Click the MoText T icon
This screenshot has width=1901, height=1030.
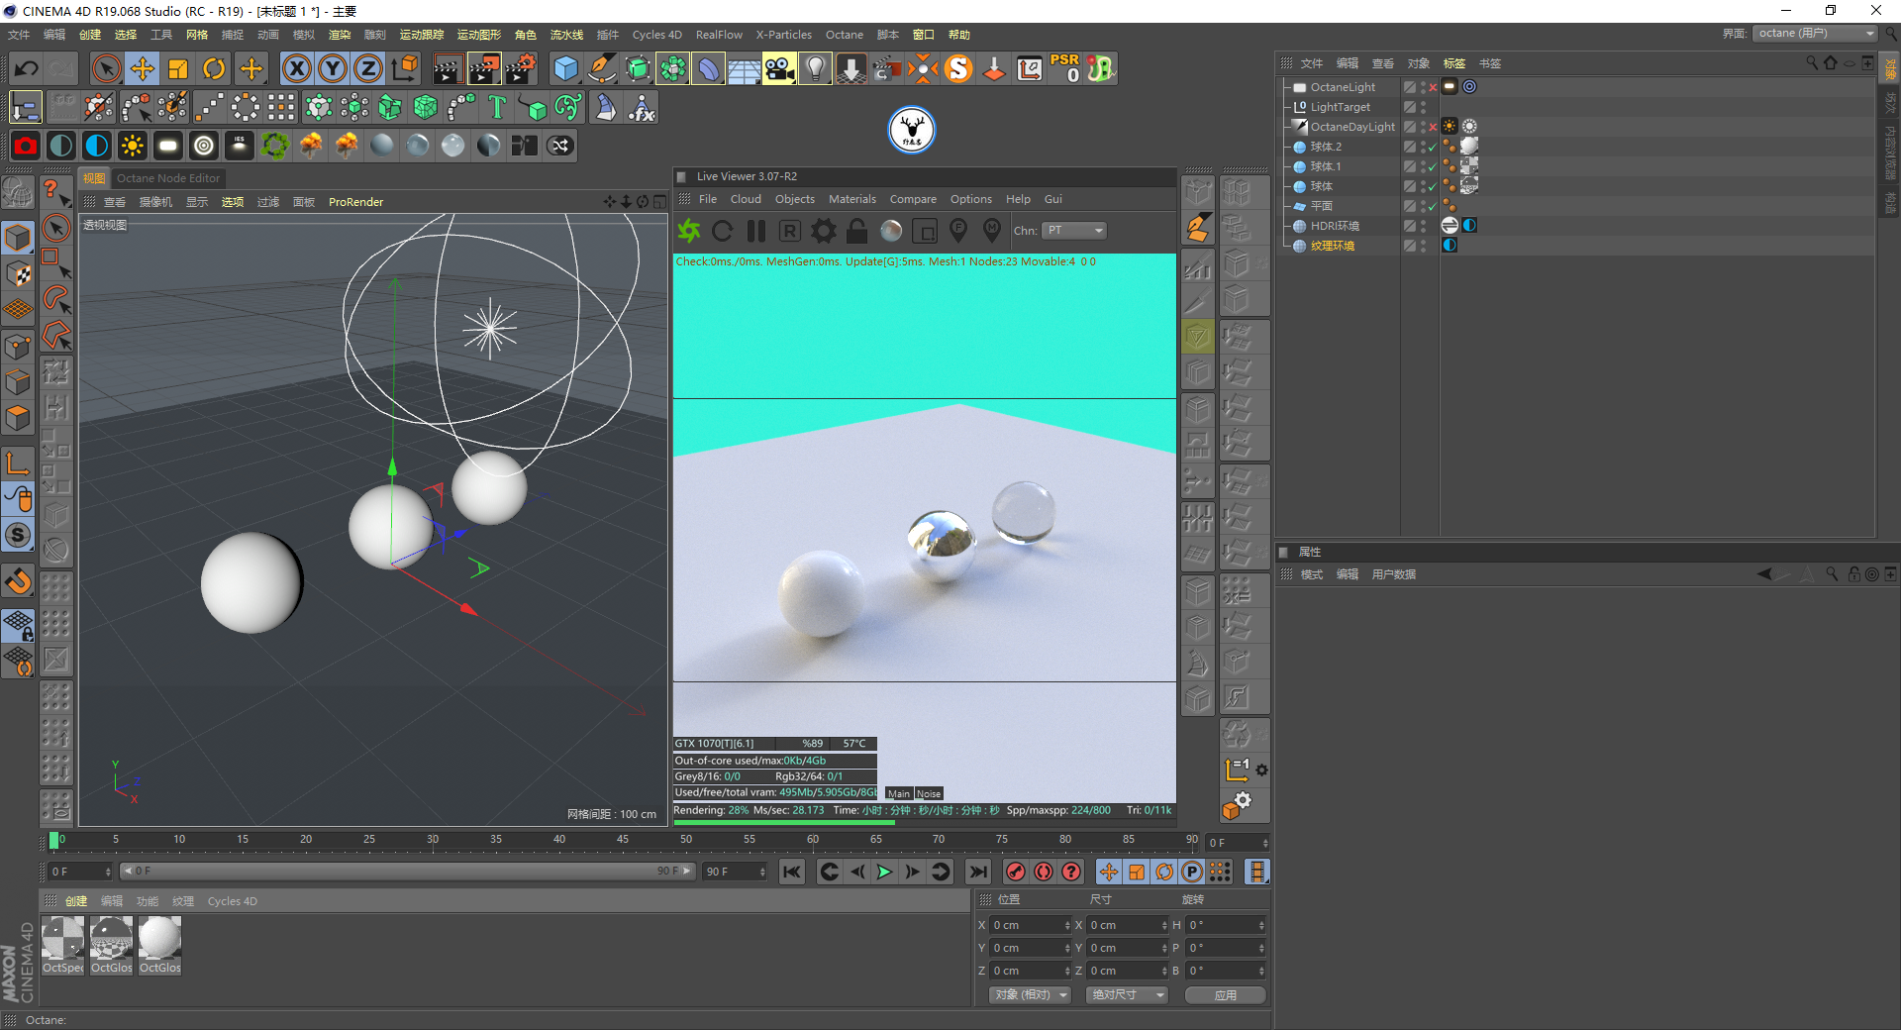(497, 107)
